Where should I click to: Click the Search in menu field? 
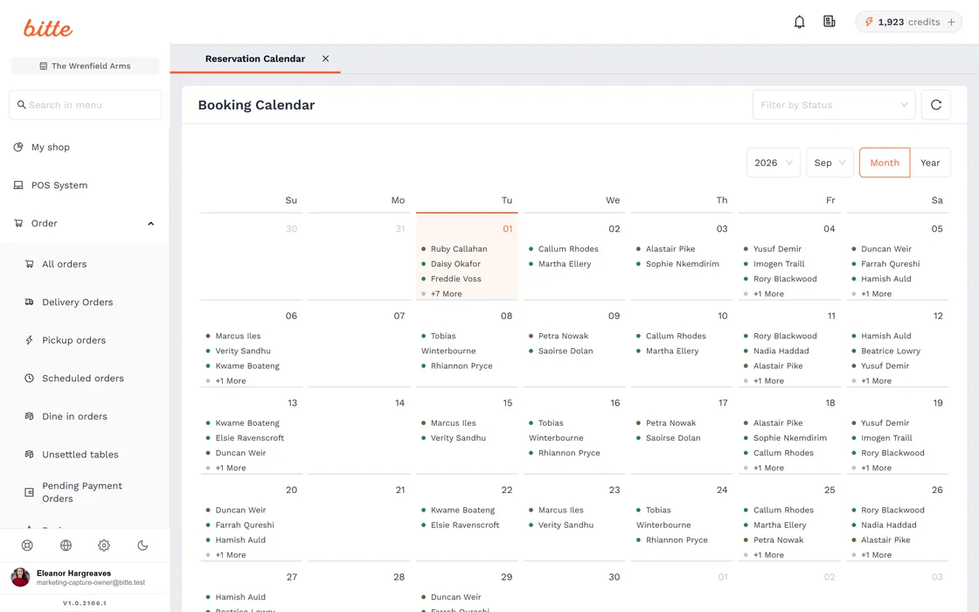point(85,105)
